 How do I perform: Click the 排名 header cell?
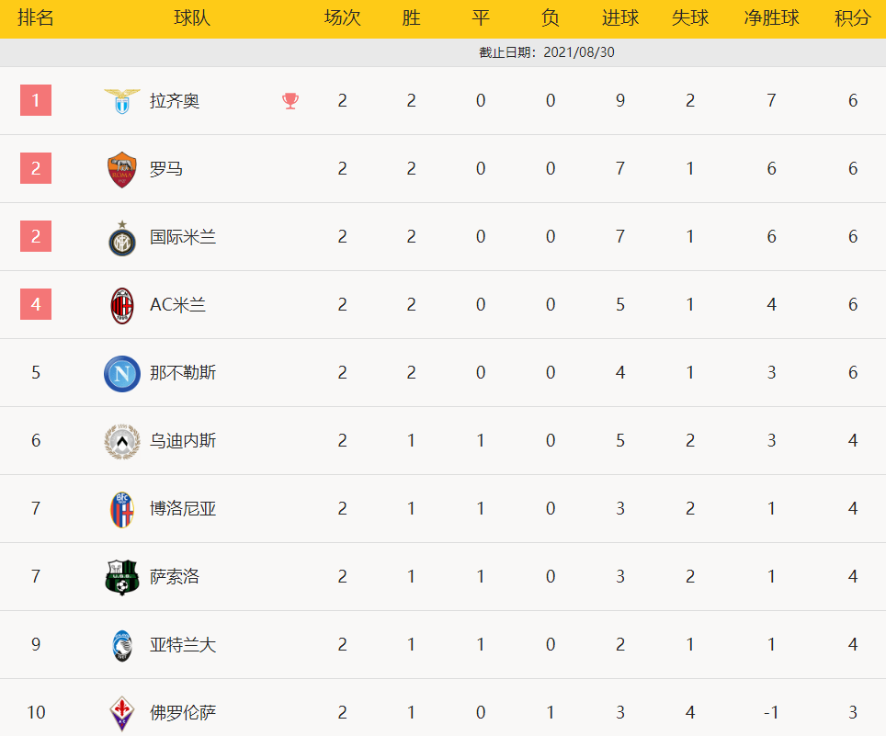click(x=36, y=18)
